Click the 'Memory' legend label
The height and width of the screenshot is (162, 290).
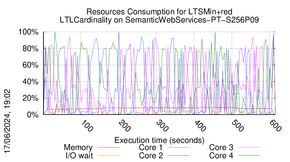[x=78, y=147]
